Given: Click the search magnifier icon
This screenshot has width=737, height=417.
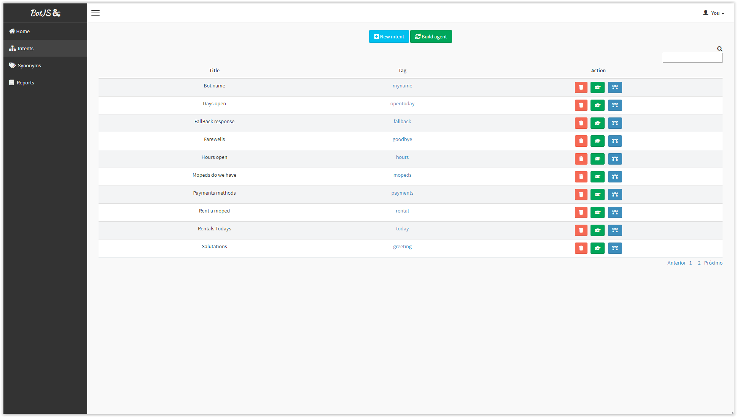Looking at the screenshot, I should [719, 49].
